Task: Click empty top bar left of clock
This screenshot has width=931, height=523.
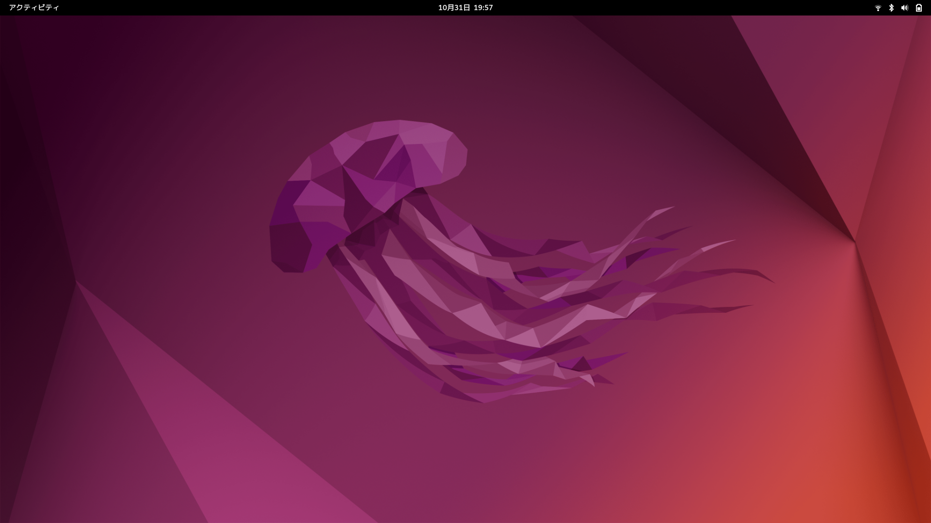Action: [242, 8]
